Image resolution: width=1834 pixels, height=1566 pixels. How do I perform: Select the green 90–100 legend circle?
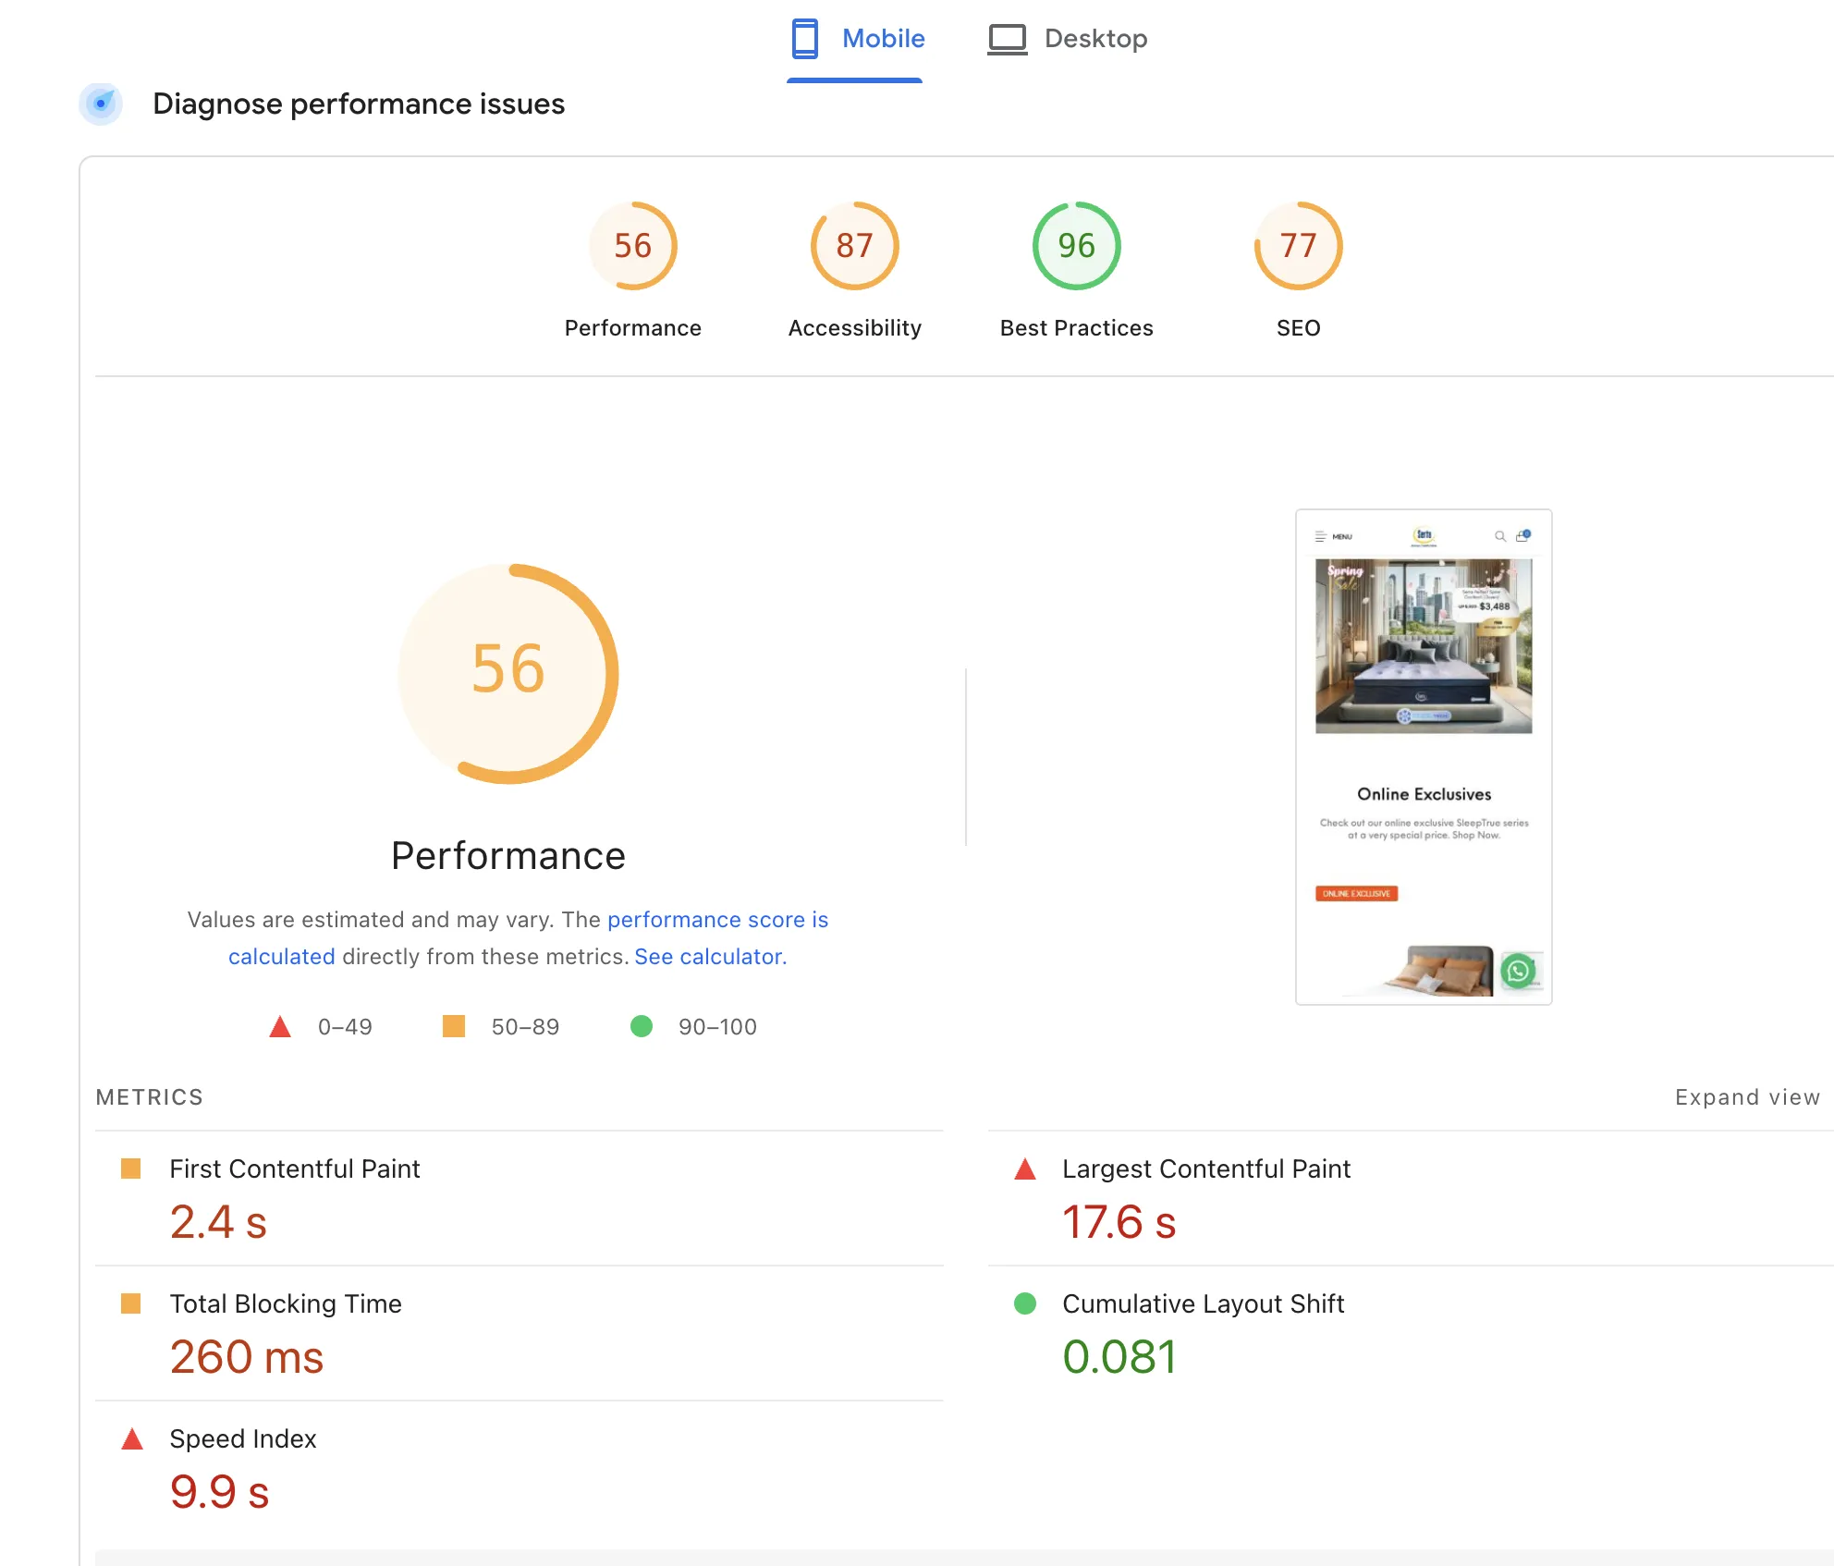pyautogui.click(x=642, y=1025)
